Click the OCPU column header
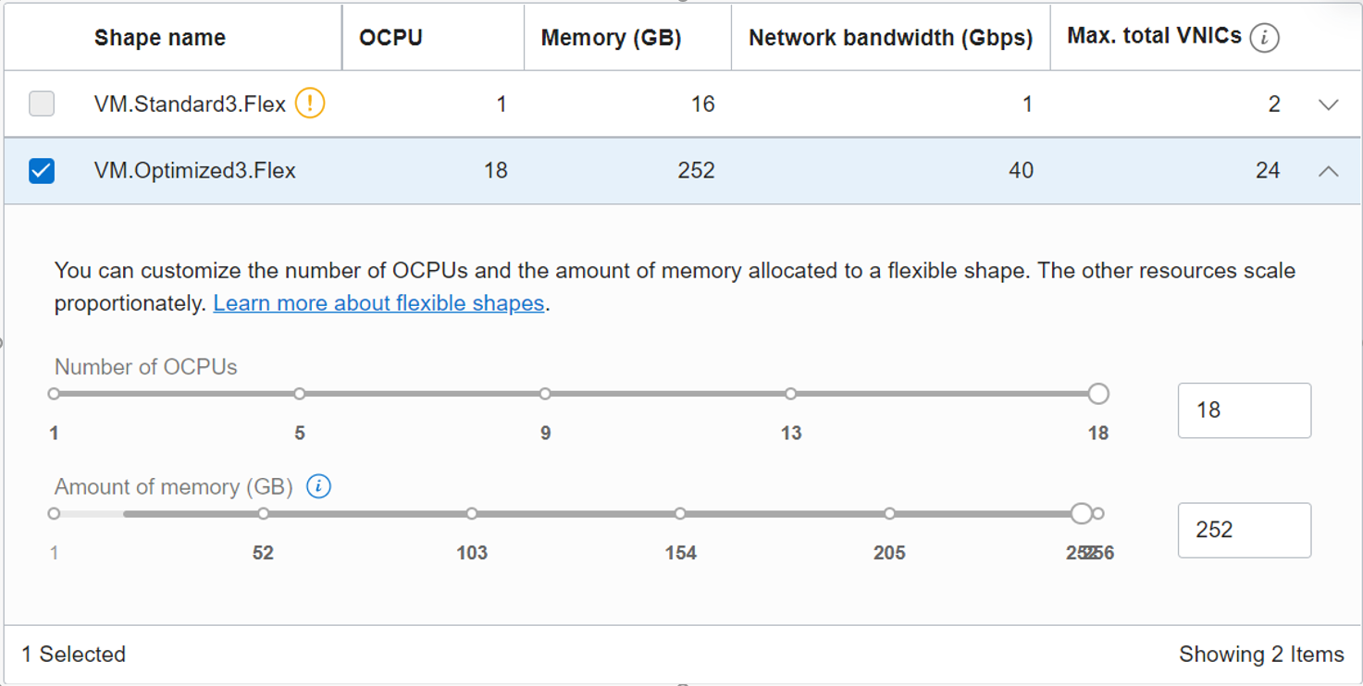 point(390,38)
